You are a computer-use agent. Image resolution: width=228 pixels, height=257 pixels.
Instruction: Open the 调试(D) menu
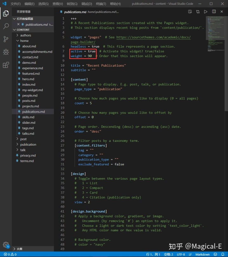[87, 4]
